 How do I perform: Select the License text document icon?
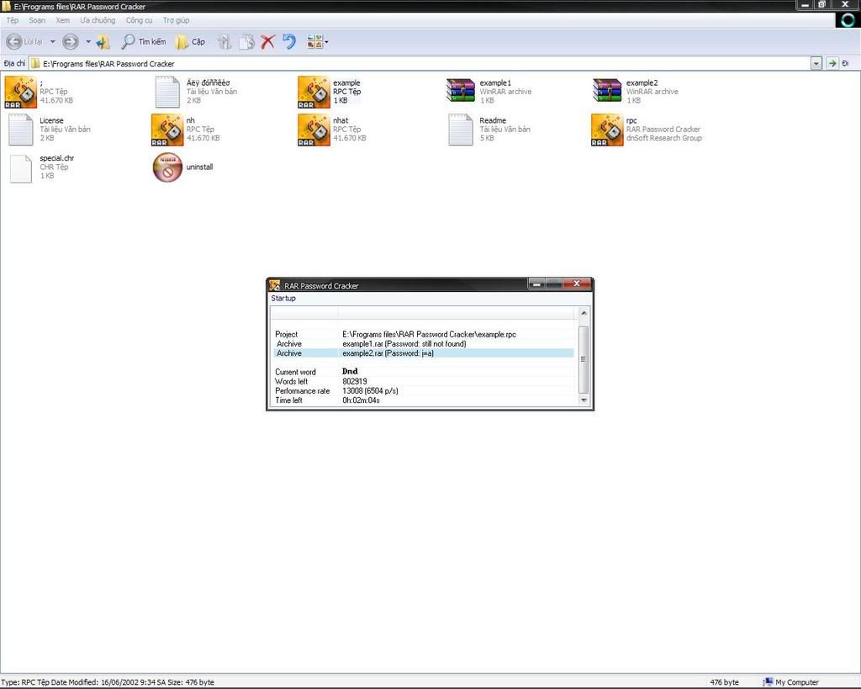[21, 130]
